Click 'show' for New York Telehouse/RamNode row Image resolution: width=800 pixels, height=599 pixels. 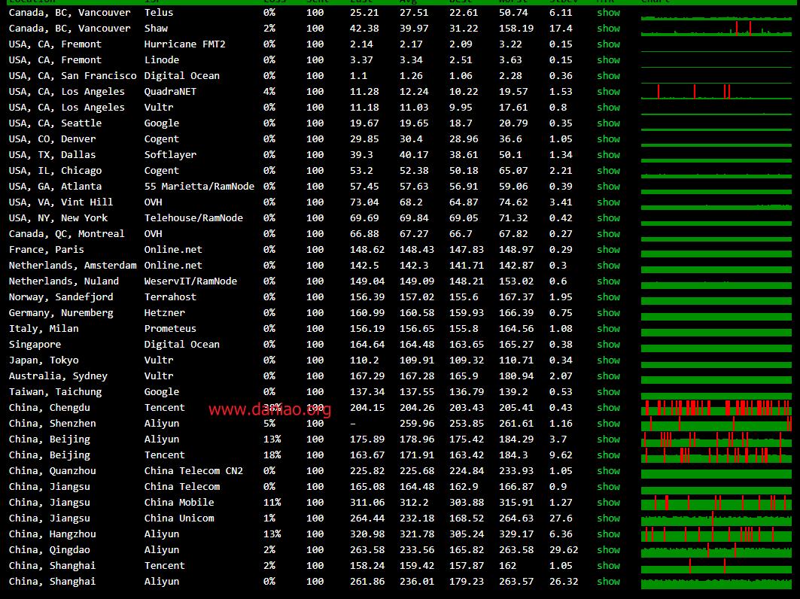pyautogui.click(x=608, y=218)
